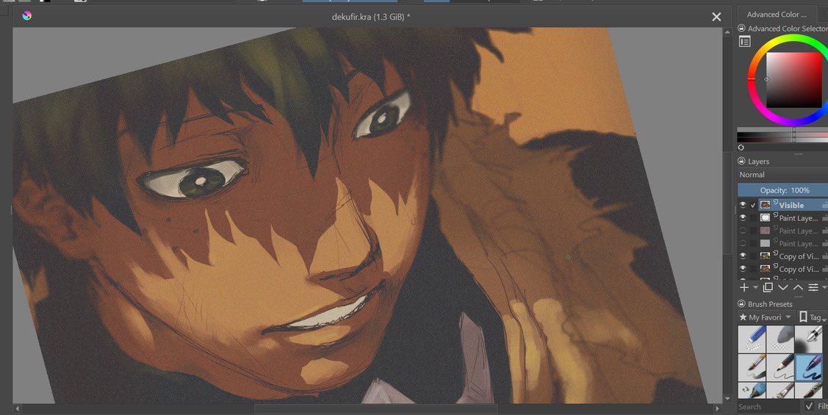Adjust the layer Opacity 100% slider

[782, 190]
